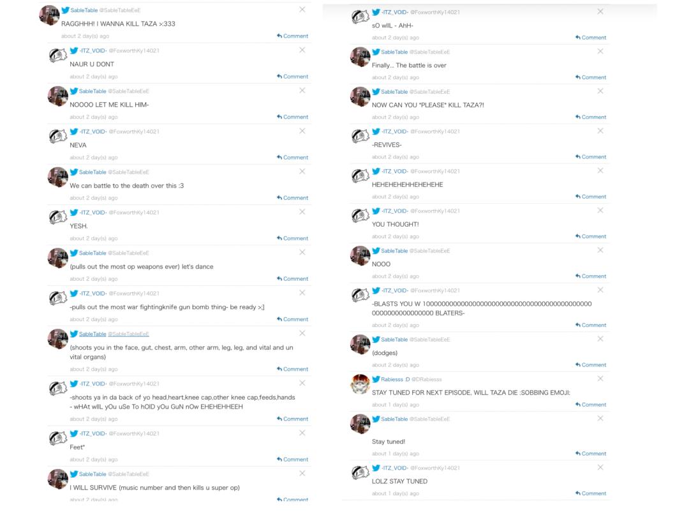This screenshot has width=689, height=517.
Task: Open the underlined SableTable username link
Action: click(93, 334)
